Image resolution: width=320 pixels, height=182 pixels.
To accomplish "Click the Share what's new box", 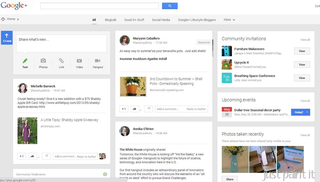I will point(62,43).
